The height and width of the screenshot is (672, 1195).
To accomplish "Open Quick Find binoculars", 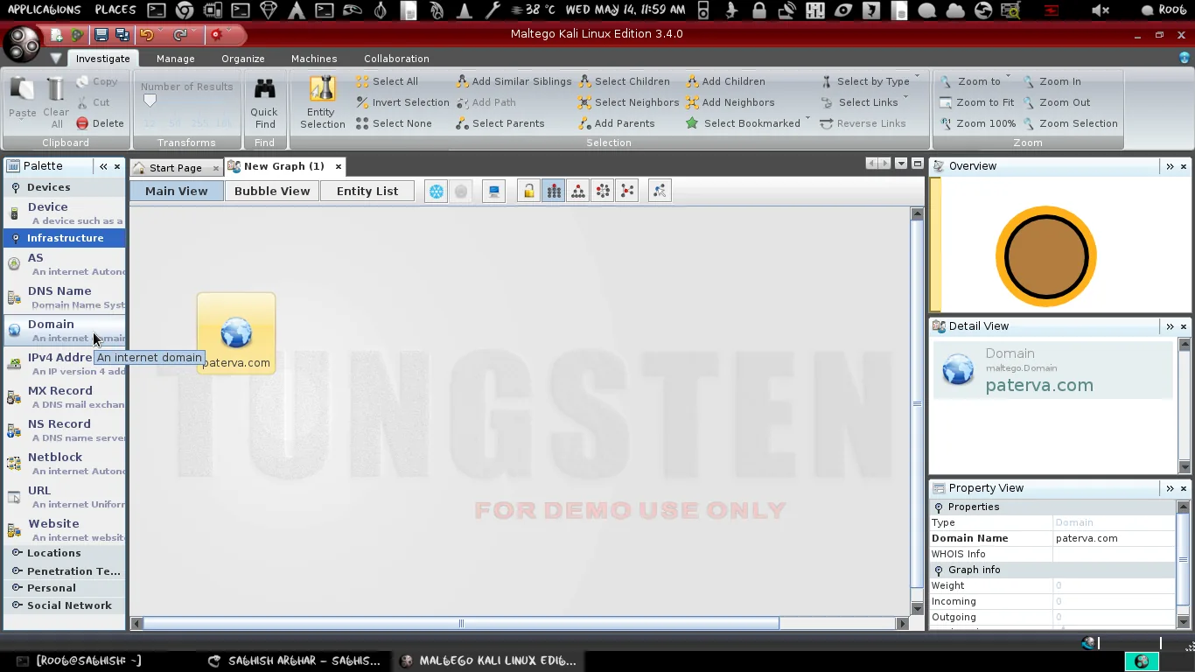I will coord(264,104).
